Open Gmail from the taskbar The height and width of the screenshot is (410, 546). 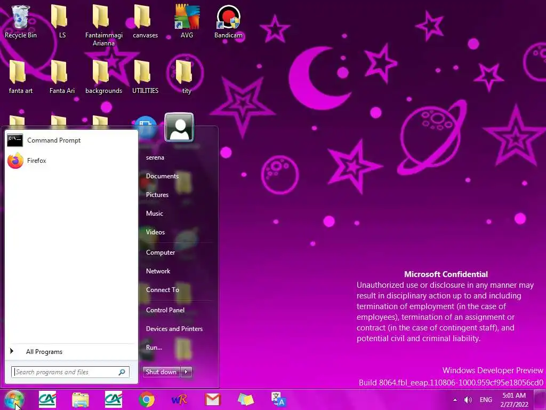[212, 400]
